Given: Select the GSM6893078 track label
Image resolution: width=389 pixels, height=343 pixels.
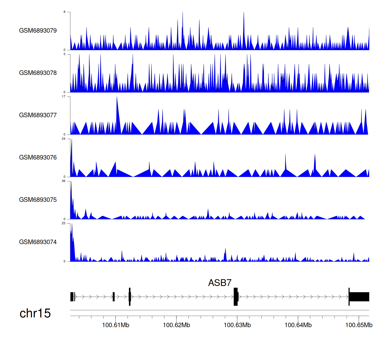Looking at the screenshot, I should click(38, 73).
